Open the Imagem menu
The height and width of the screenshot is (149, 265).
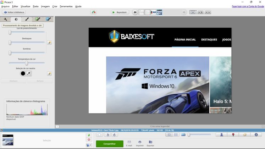click(x=45, y=6)
